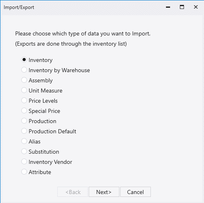Image resolution: width=204 pixels, height=203 pixels.
Task: Close the Import/Export dialog
Action: [x=196, y=7]
